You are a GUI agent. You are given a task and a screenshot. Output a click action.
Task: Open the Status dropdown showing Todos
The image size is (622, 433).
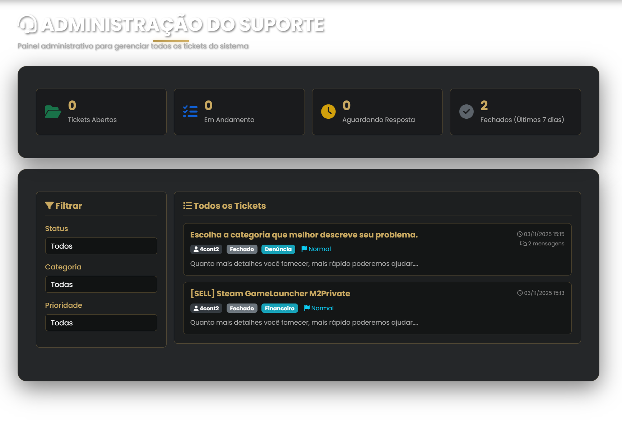click(101, 246)
